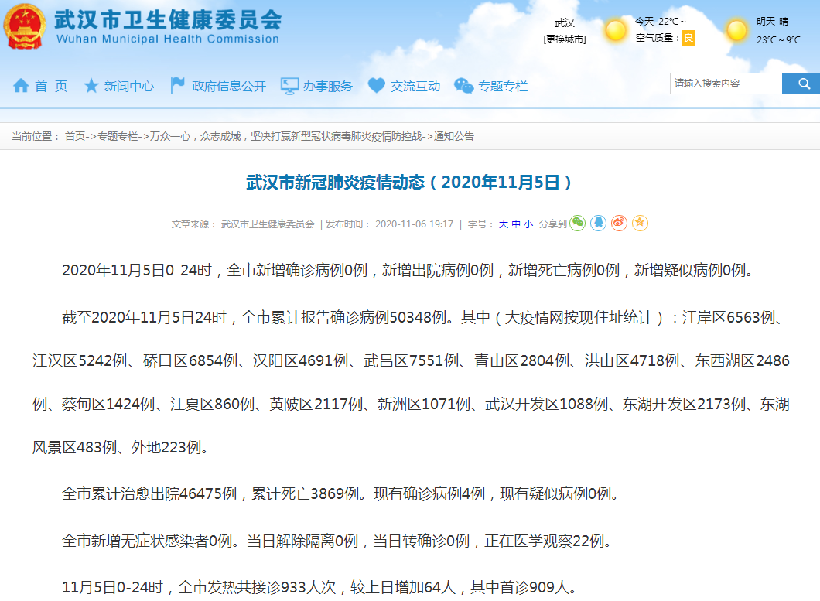
Task: Click the national emblem logo
Action: point(25,27)
